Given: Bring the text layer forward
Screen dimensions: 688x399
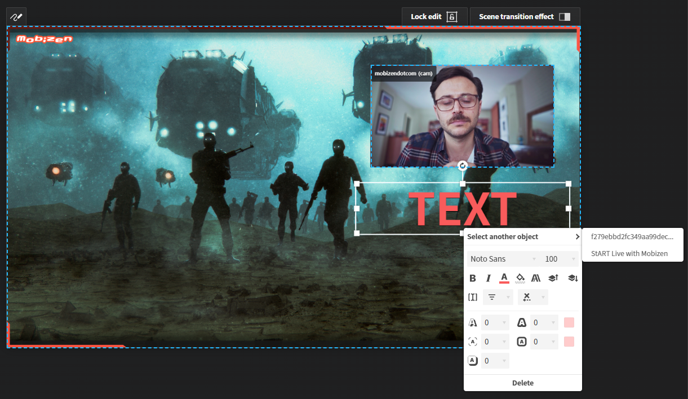Looking at the screenshot, I should tap(553, 278).
